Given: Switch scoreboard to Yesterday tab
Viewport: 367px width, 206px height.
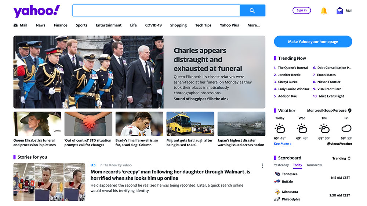Looking at the screenshot, I should click(281, 165).
